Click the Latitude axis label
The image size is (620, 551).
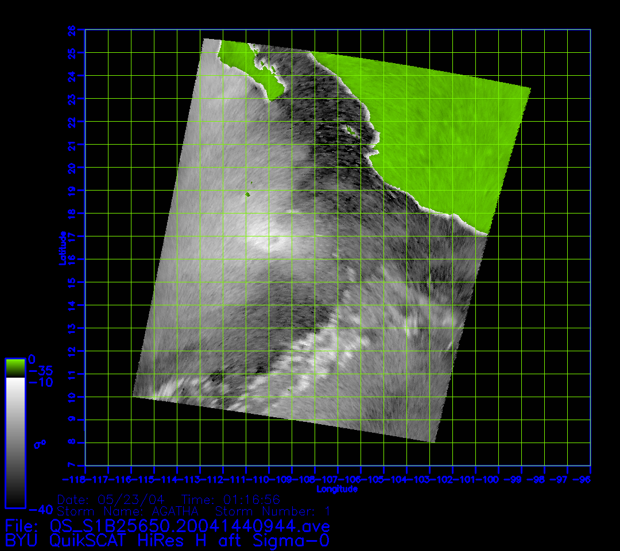pos(61,248)
